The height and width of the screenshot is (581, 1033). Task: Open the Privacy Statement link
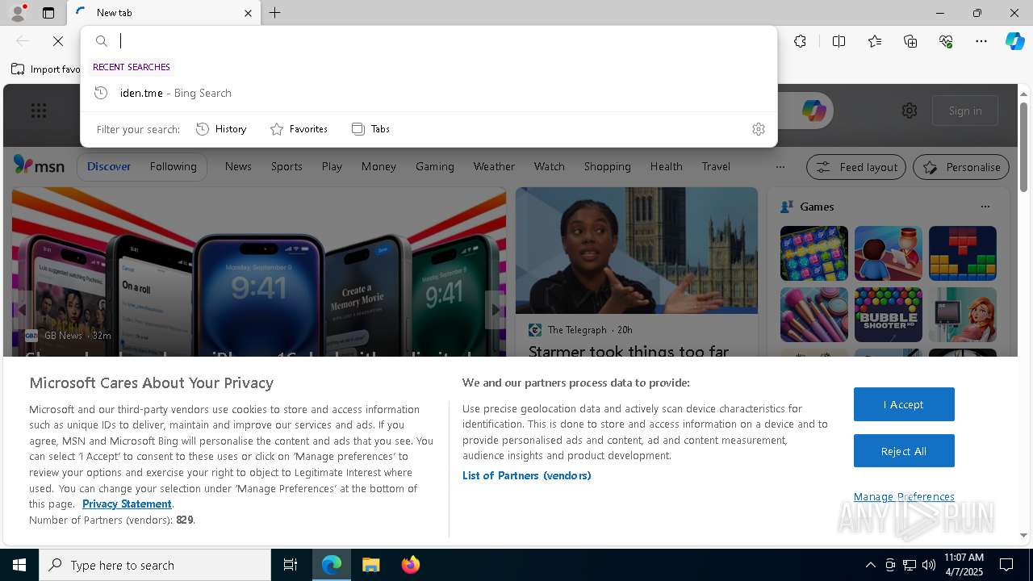(x=127, y=504)
